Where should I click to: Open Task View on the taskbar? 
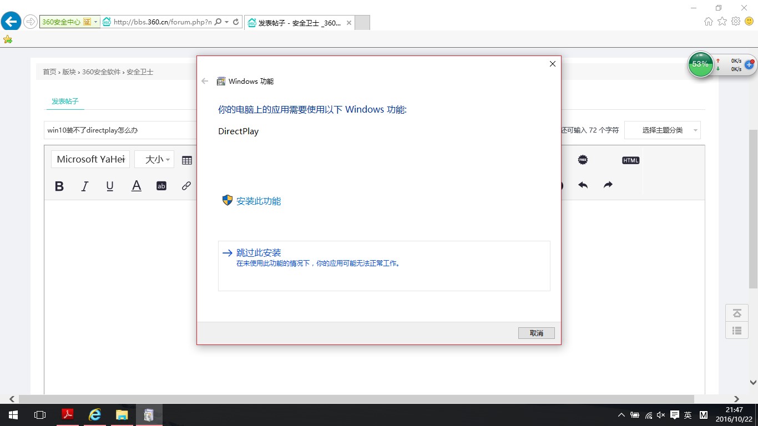coord(39,415)
